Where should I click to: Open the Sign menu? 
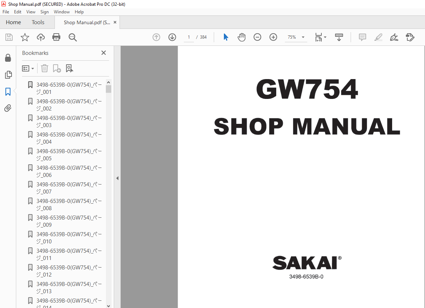(44, 12)
